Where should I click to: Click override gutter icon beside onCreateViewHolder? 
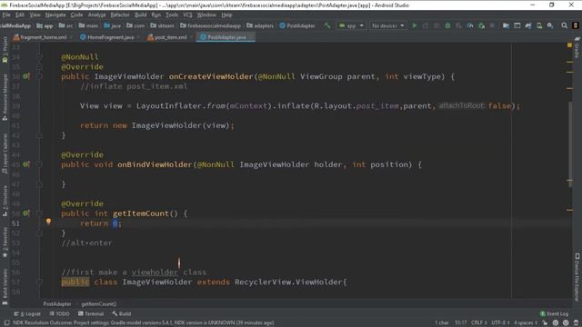tap(26, 76)
